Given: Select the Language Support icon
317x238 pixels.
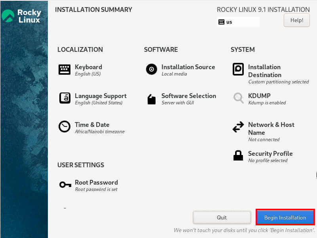Looking at the screenshot, I should pyautogui.click(x=65, y=98).
